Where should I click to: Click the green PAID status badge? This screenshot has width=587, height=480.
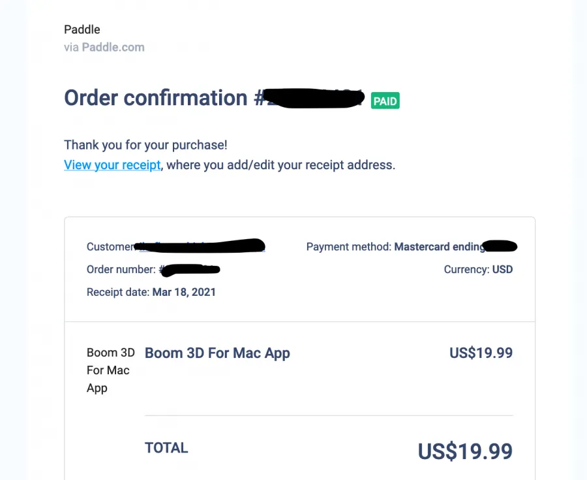click(x=385, y=101)
